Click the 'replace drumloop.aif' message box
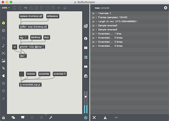The image size is (169, 121). pyautogui.click(x=31, y=16)
